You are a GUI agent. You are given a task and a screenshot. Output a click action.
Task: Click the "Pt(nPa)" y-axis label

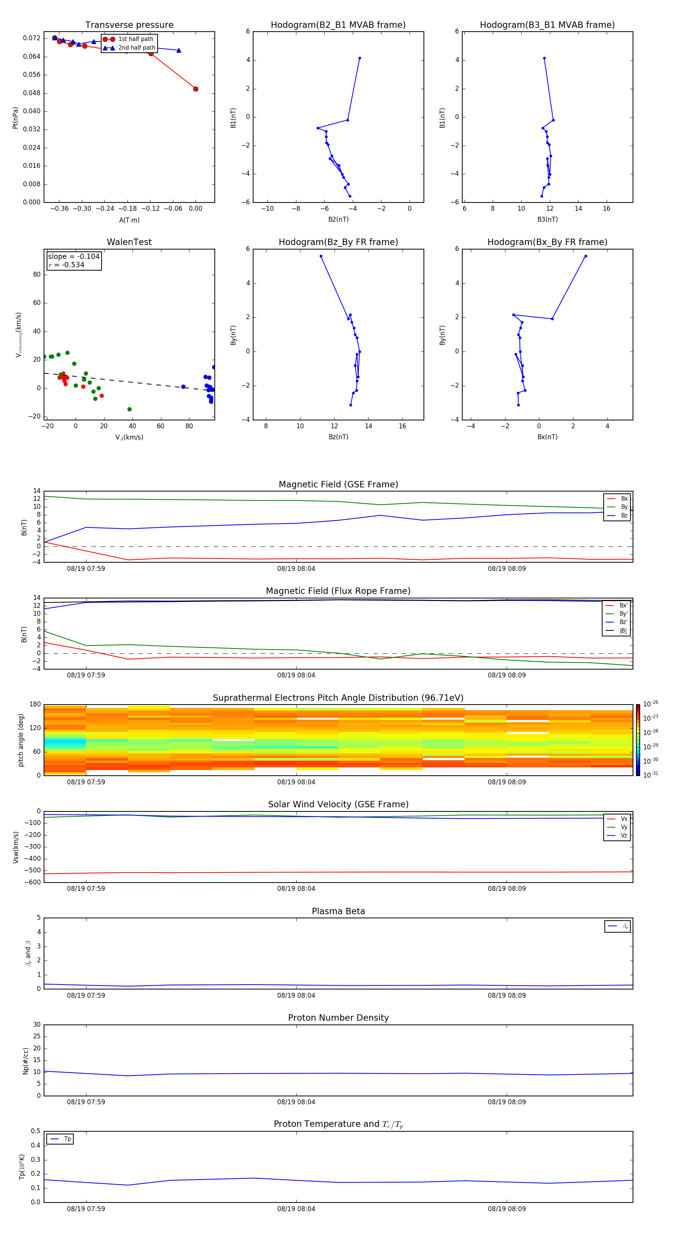tap(15, 118)
